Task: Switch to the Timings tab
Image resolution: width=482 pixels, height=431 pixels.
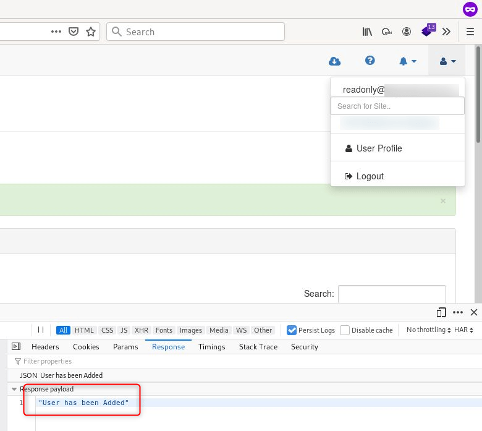Action: (212, 347)
